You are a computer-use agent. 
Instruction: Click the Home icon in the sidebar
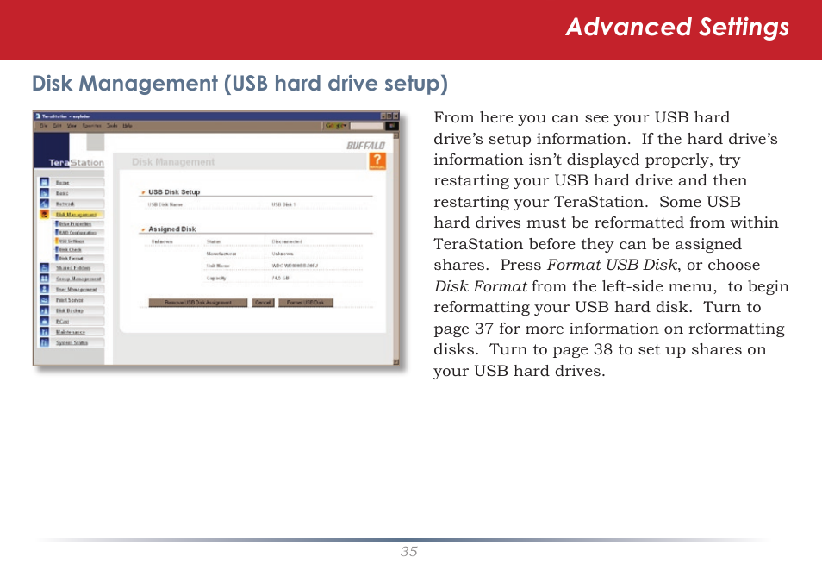pos(45,182)
